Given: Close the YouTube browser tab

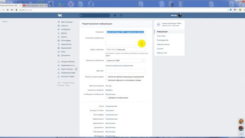Looking at the screenshot, I should [46, 5].
